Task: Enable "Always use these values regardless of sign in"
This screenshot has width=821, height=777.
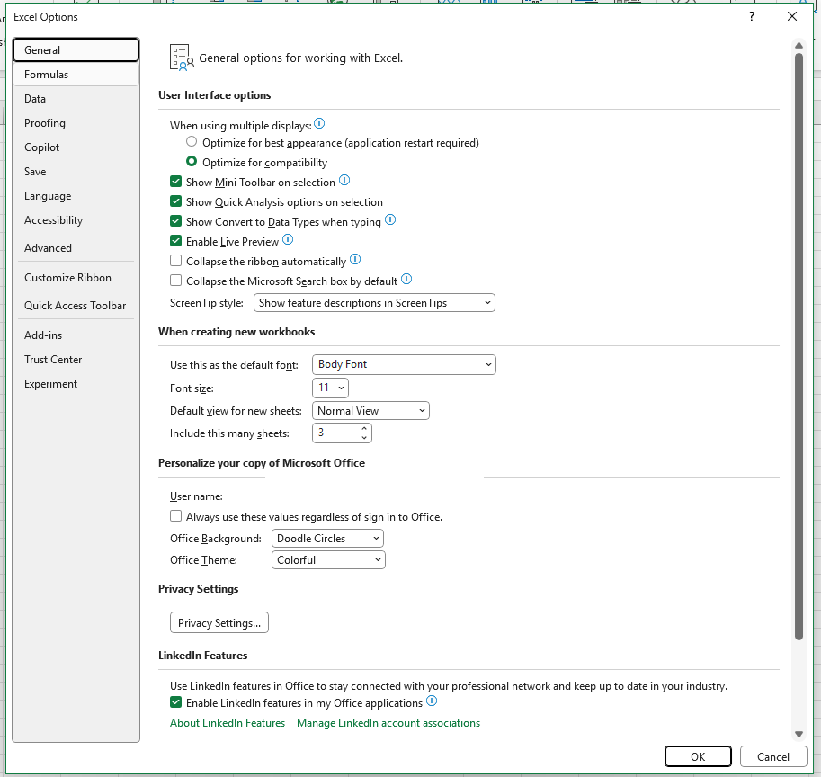Action: (x=175, y=515)
